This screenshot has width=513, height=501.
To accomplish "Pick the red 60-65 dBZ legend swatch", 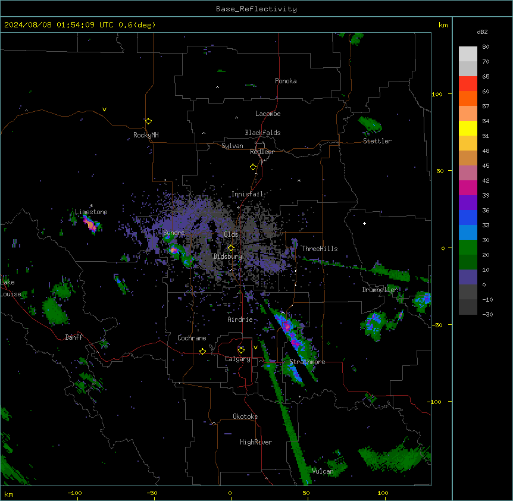I will [468, 83].
